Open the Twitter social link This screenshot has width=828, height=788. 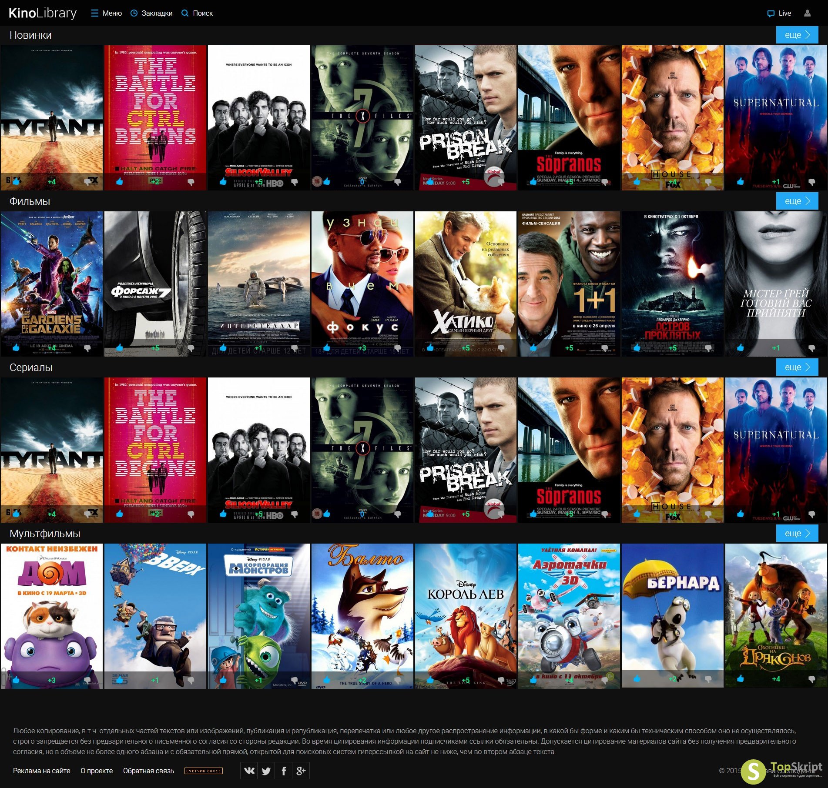(266, 771)
